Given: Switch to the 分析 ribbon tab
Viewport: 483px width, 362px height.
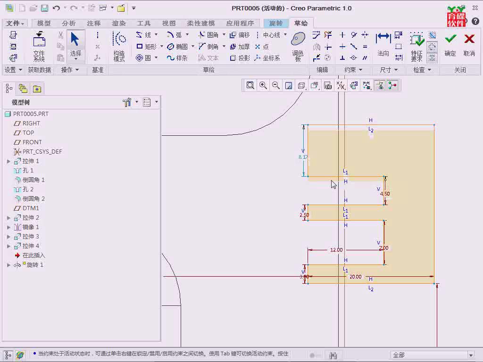Looking at the screenshot, I should (x=69, y=23).
